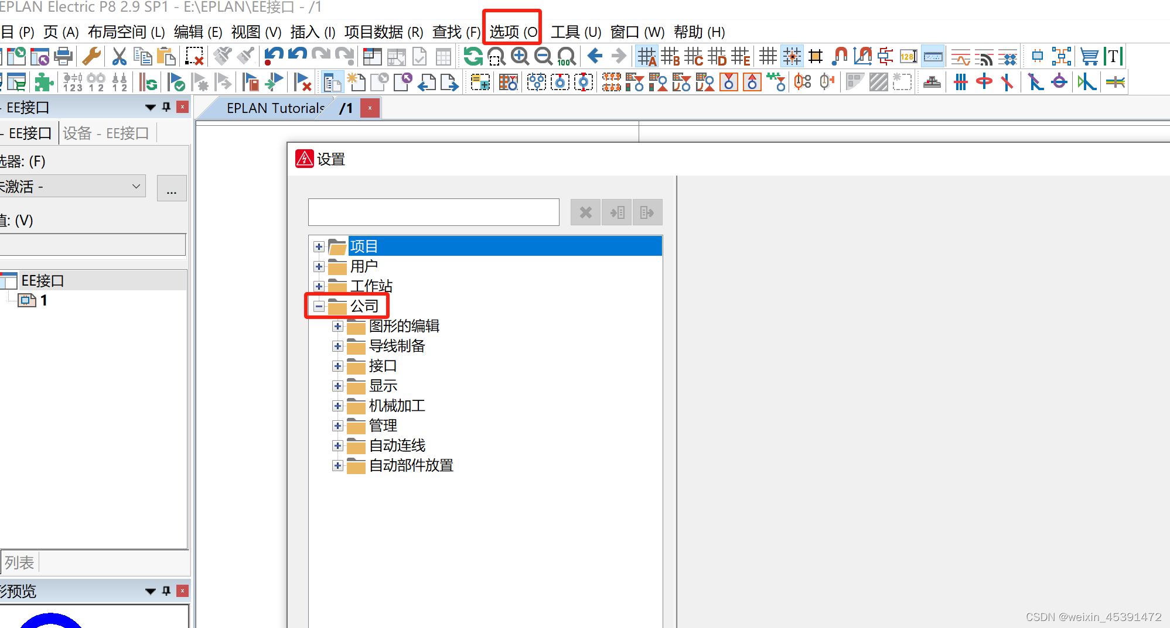
Task: Click the gray forward arrow icon
Action: pyautogui.click(x=619, y=57)
